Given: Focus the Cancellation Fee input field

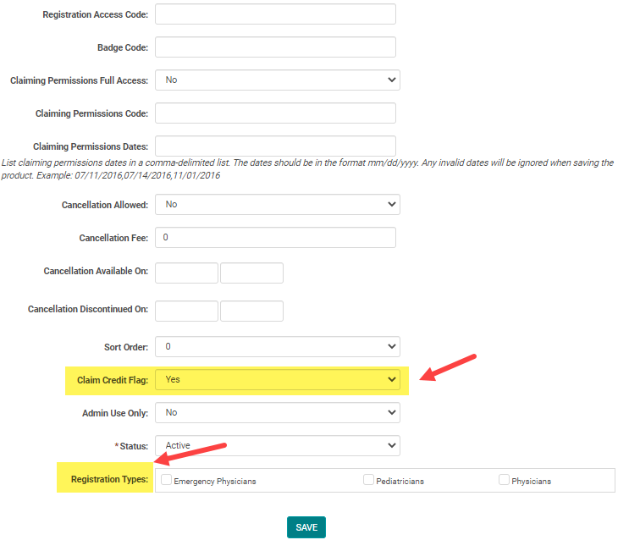Looking at the screenshot, I should [276, 238].
